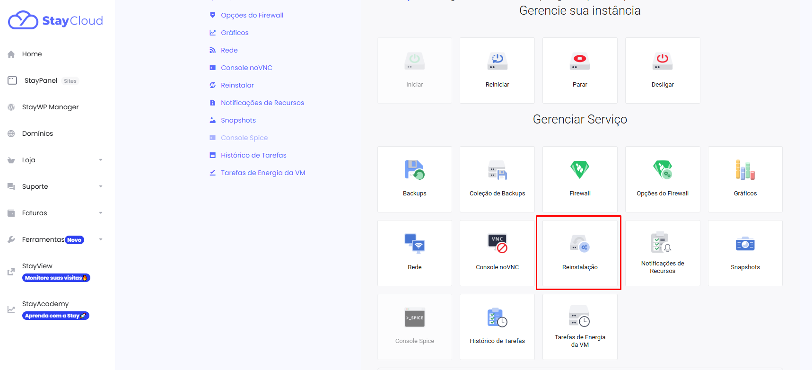The image size is (812, 370).
Task: Click the globe icon beside Domínios
Action: point(11,133)
